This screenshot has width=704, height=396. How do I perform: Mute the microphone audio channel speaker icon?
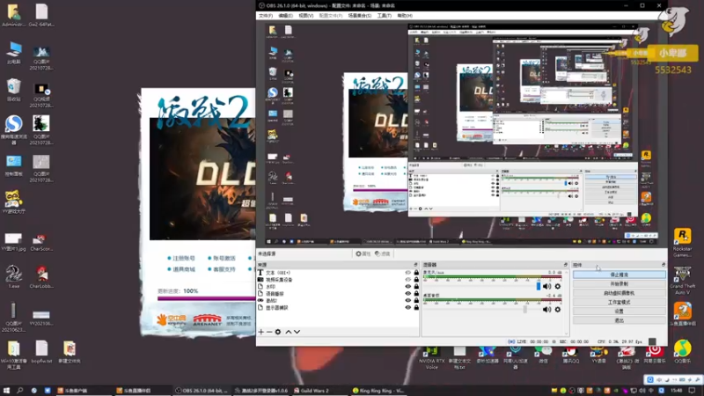[546, 287]
